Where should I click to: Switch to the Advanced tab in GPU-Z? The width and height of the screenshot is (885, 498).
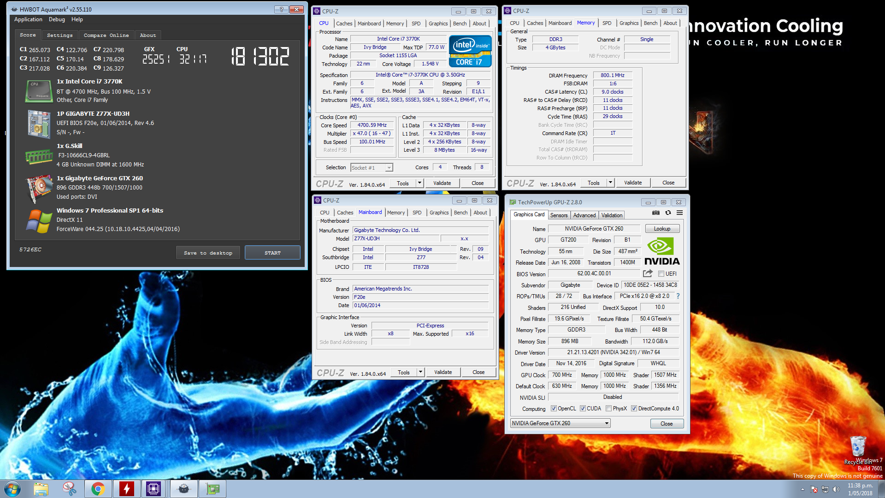[x=584, y=215]
